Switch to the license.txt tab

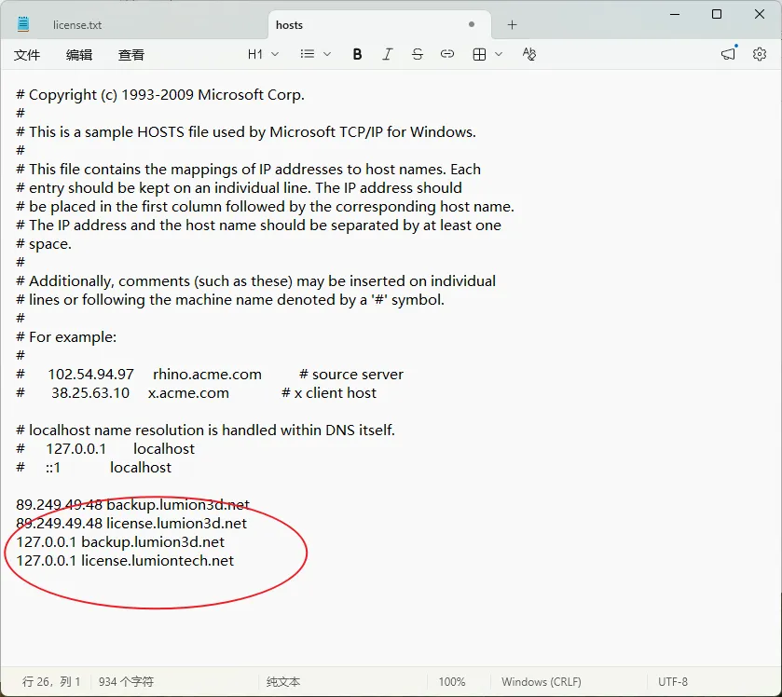[77, 25]
